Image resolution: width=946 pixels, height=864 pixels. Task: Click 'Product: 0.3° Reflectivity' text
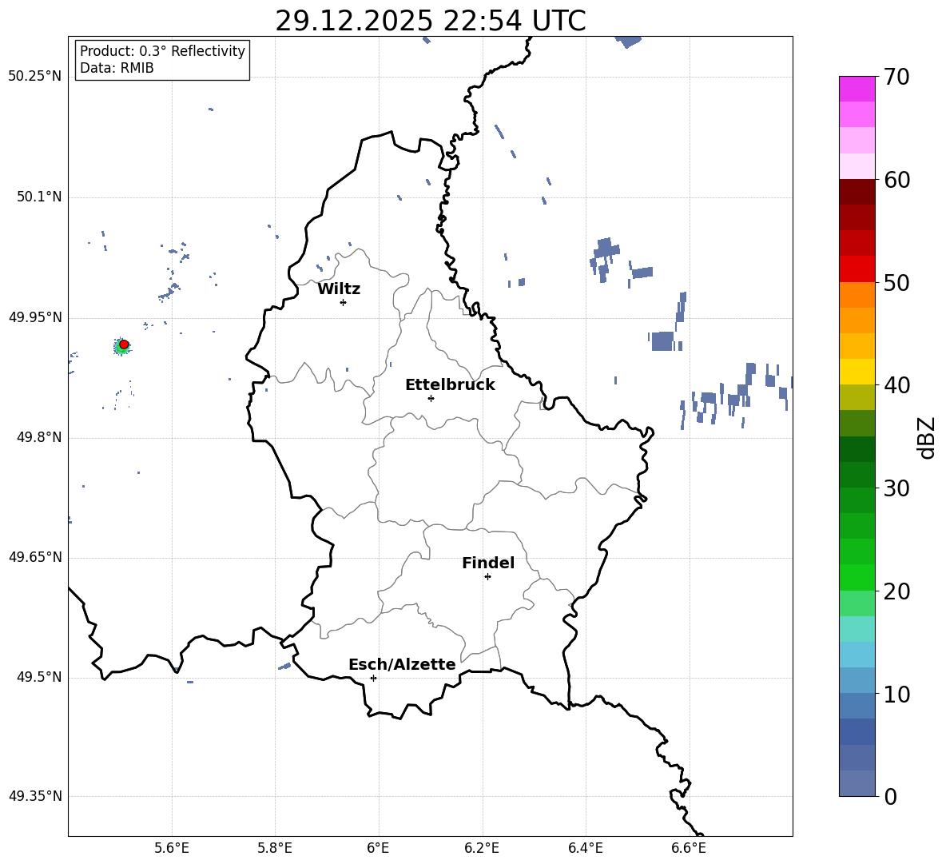tap(162, 51)
